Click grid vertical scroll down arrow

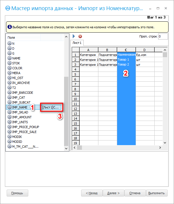click(x=165, y=143)
